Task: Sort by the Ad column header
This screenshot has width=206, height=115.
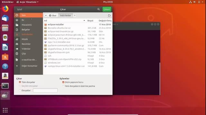Action: pyautogui.click(x=64, y=20)
